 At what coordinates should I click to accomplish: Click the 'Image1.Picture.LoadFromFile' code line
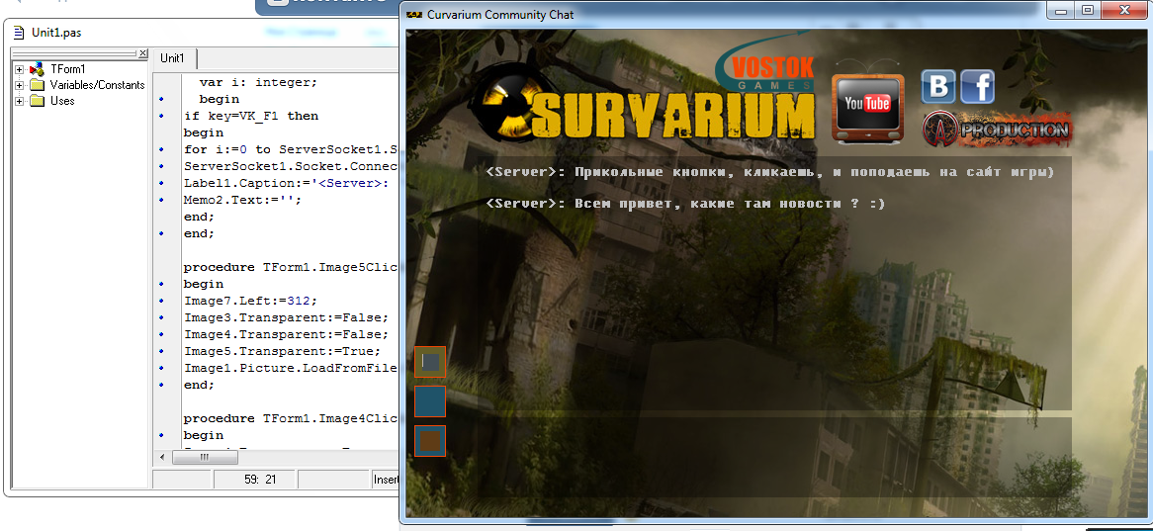pyautogui.click(x=291, y=368)
